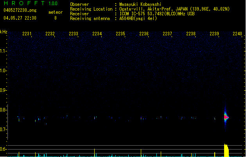Click observer name Masayuki Kobayashi
This screenshot has height=157, width=246.
click(x=140, y=4)
